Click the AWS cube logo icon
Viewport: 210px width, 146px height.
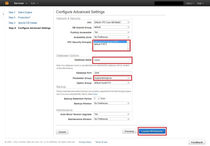tap(7, 3)
